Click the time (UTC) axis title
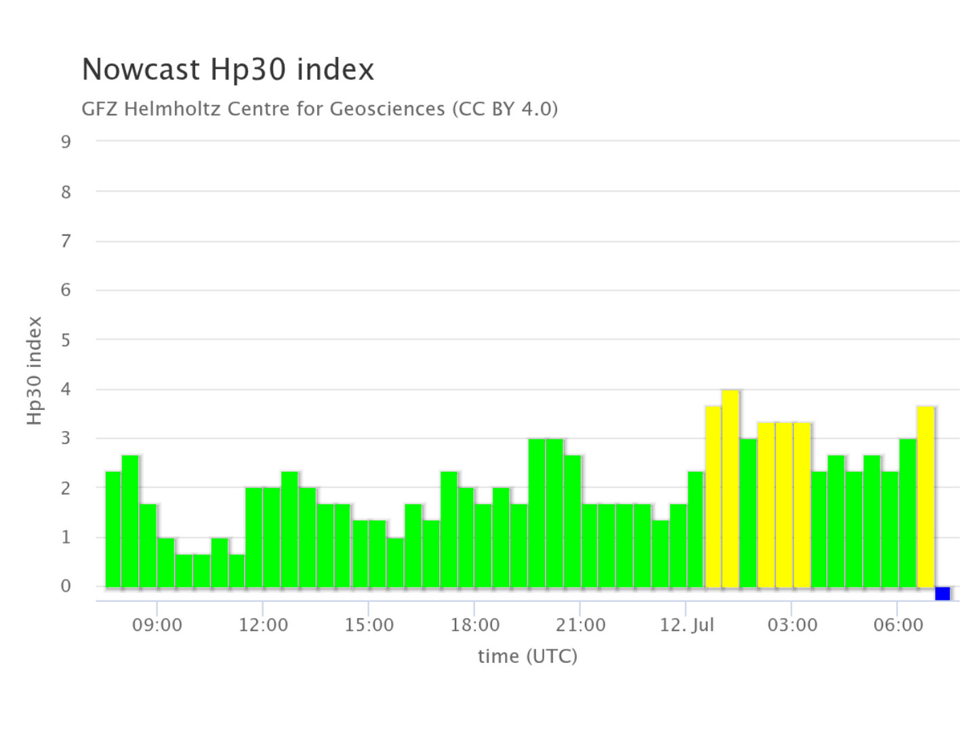The width and height of the screenshot is (976, 732). tap(527, 656)
